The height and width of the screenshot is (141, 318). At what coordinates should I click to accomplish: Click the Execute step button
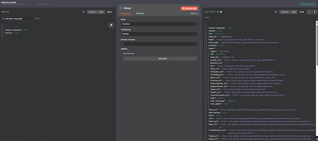(x=189, y=8)
